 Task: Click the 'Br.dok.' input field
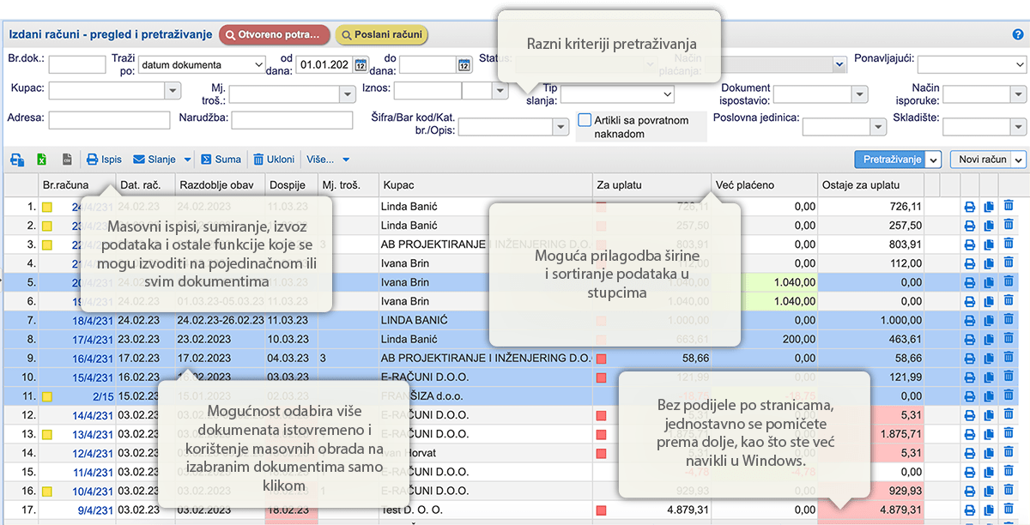tap(77, 64)
